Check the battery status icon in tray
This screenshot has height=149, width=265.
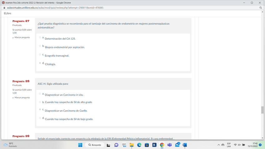pyautogui.click(x=243, y=145)
